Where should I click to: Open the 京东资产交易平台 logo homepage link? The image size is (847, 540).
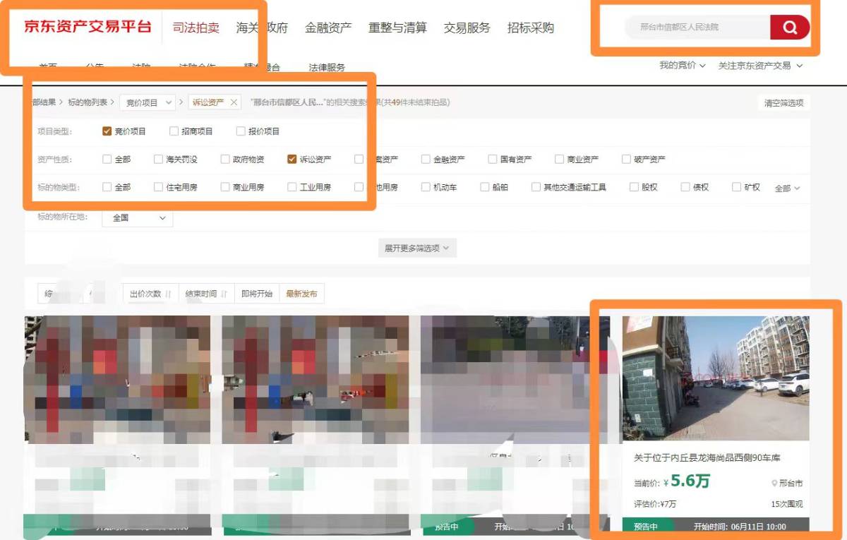[88, 28]
